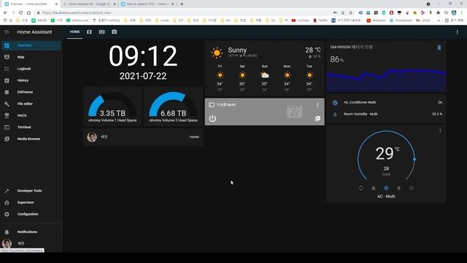Click media player browse media icon

[317, 118]
